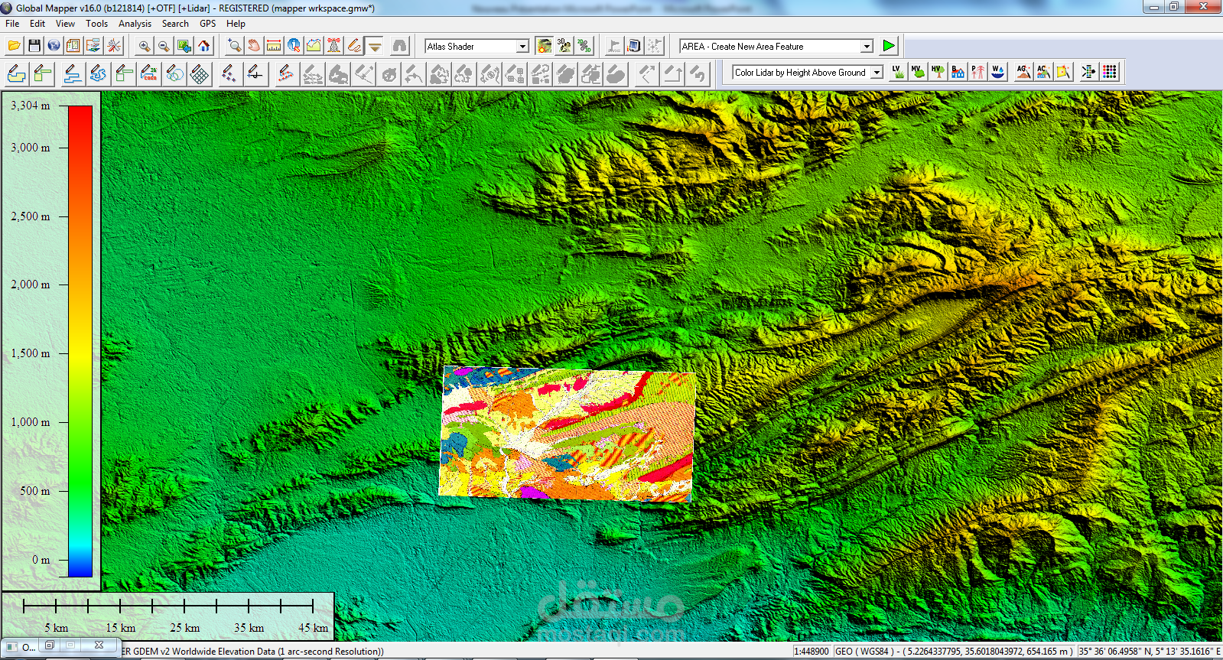Image resolution: width=1223 pixels, height=660 pixels.
Task: Classify Lidar as medium vegetation MV
Action: [x=918, y=72]
